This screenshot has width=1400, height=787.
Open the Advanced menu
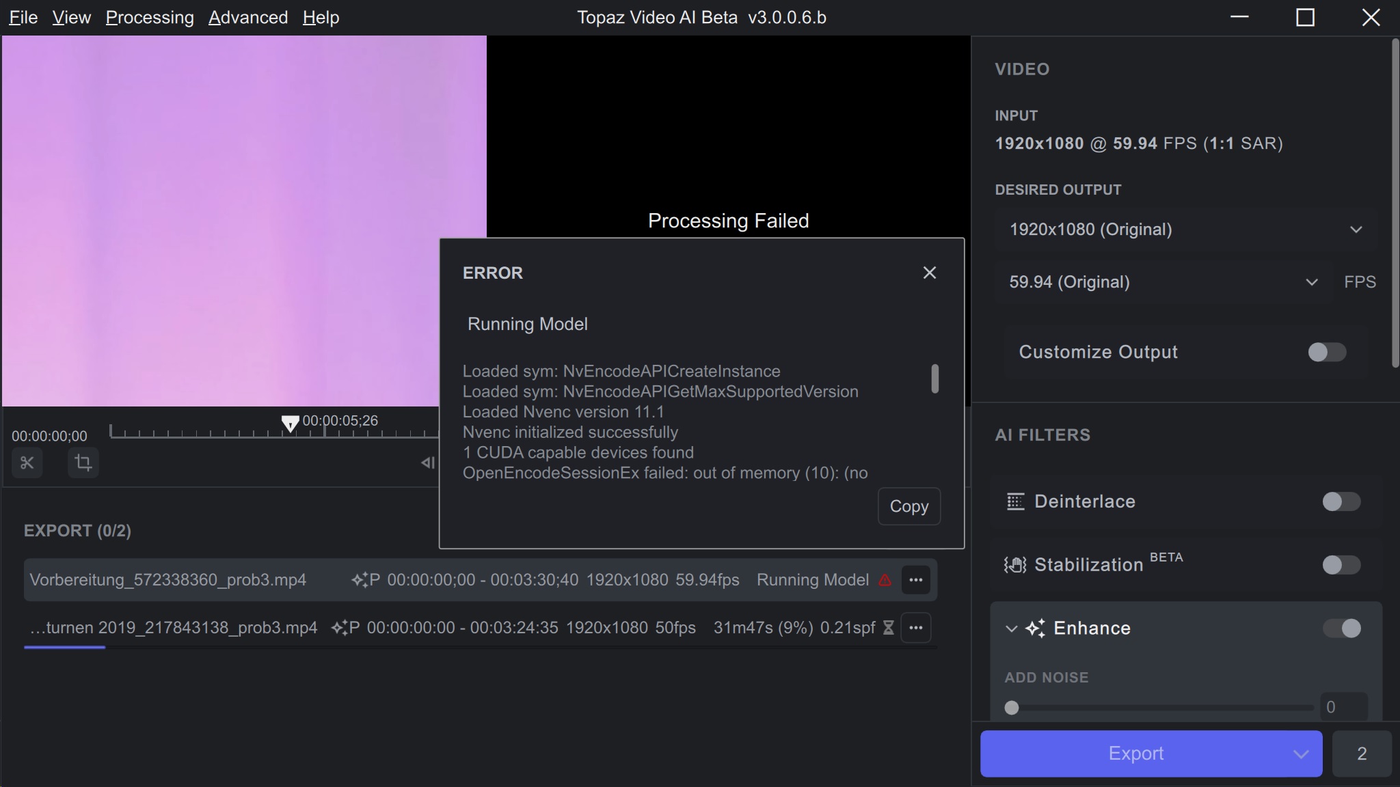[x=248, y=18]
